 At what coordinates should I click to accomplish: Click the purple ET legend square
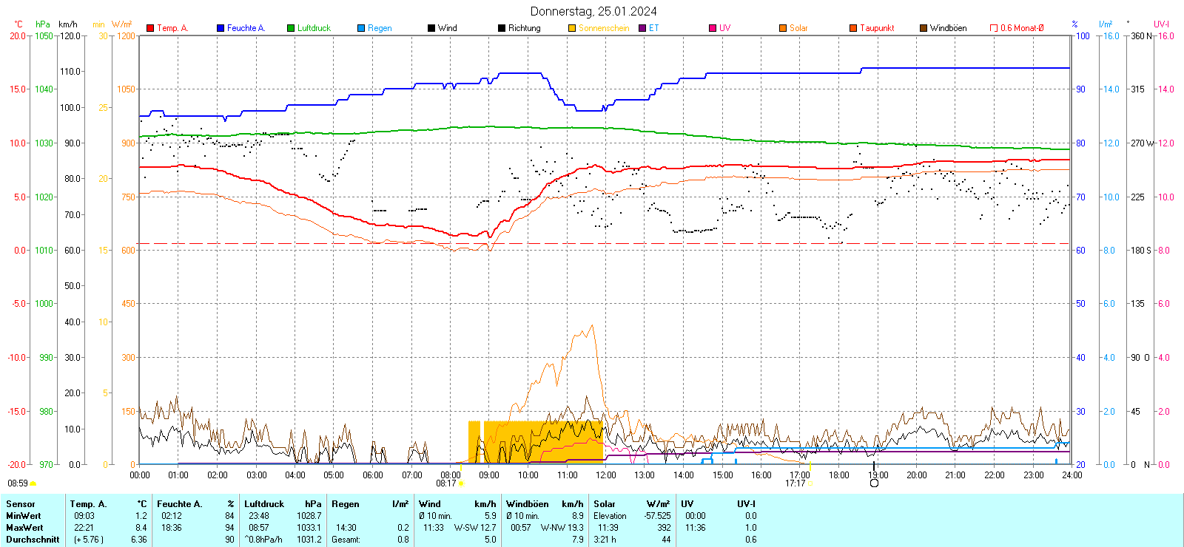click(642, 28)
